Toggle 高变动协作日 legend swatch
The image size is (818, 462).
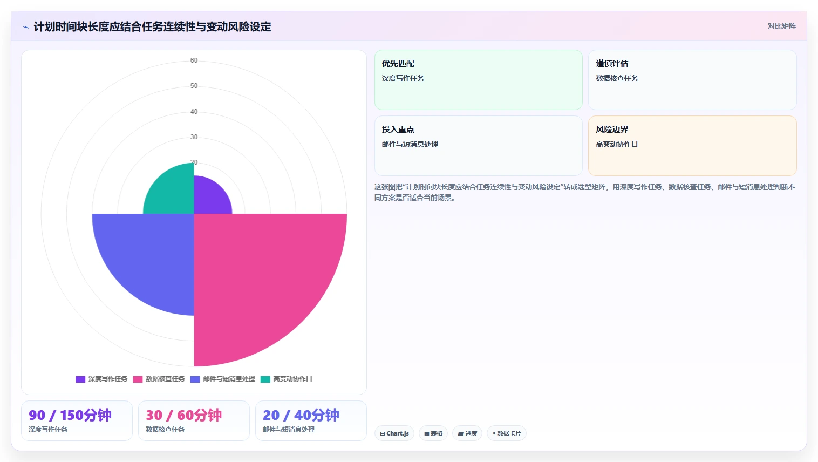tap(265, 379)
